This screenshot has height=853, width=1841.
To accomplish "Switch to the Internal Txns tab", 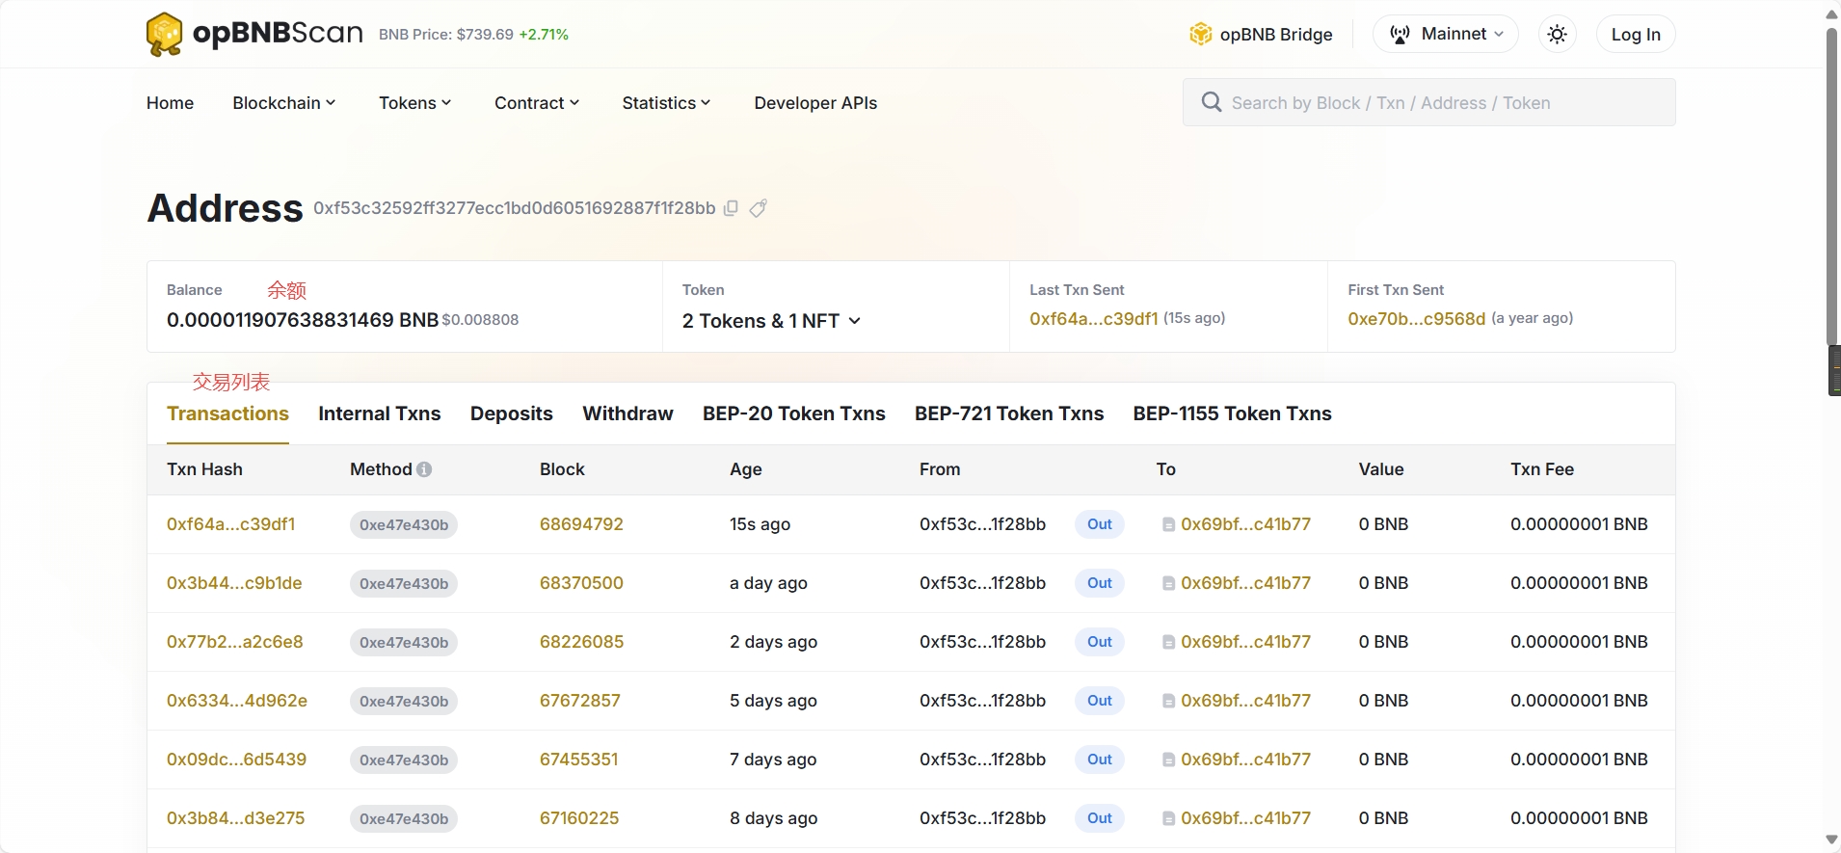I will (379, 413).
